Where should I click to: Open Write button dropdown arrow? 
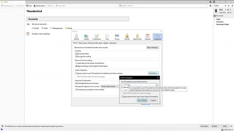(x=24, y=6)
